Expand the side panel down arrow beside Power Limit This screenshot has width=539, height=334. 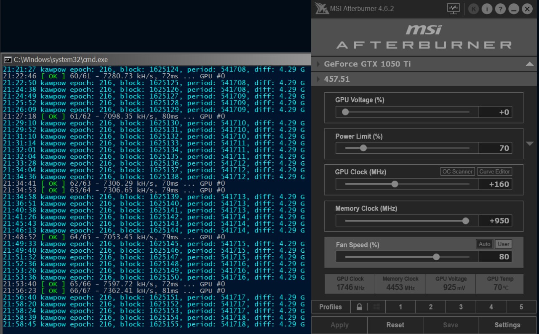point(530,144)
